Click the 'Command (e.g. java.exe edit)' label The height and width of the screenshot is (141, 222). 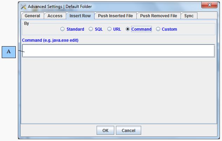(x=50, y=40)
